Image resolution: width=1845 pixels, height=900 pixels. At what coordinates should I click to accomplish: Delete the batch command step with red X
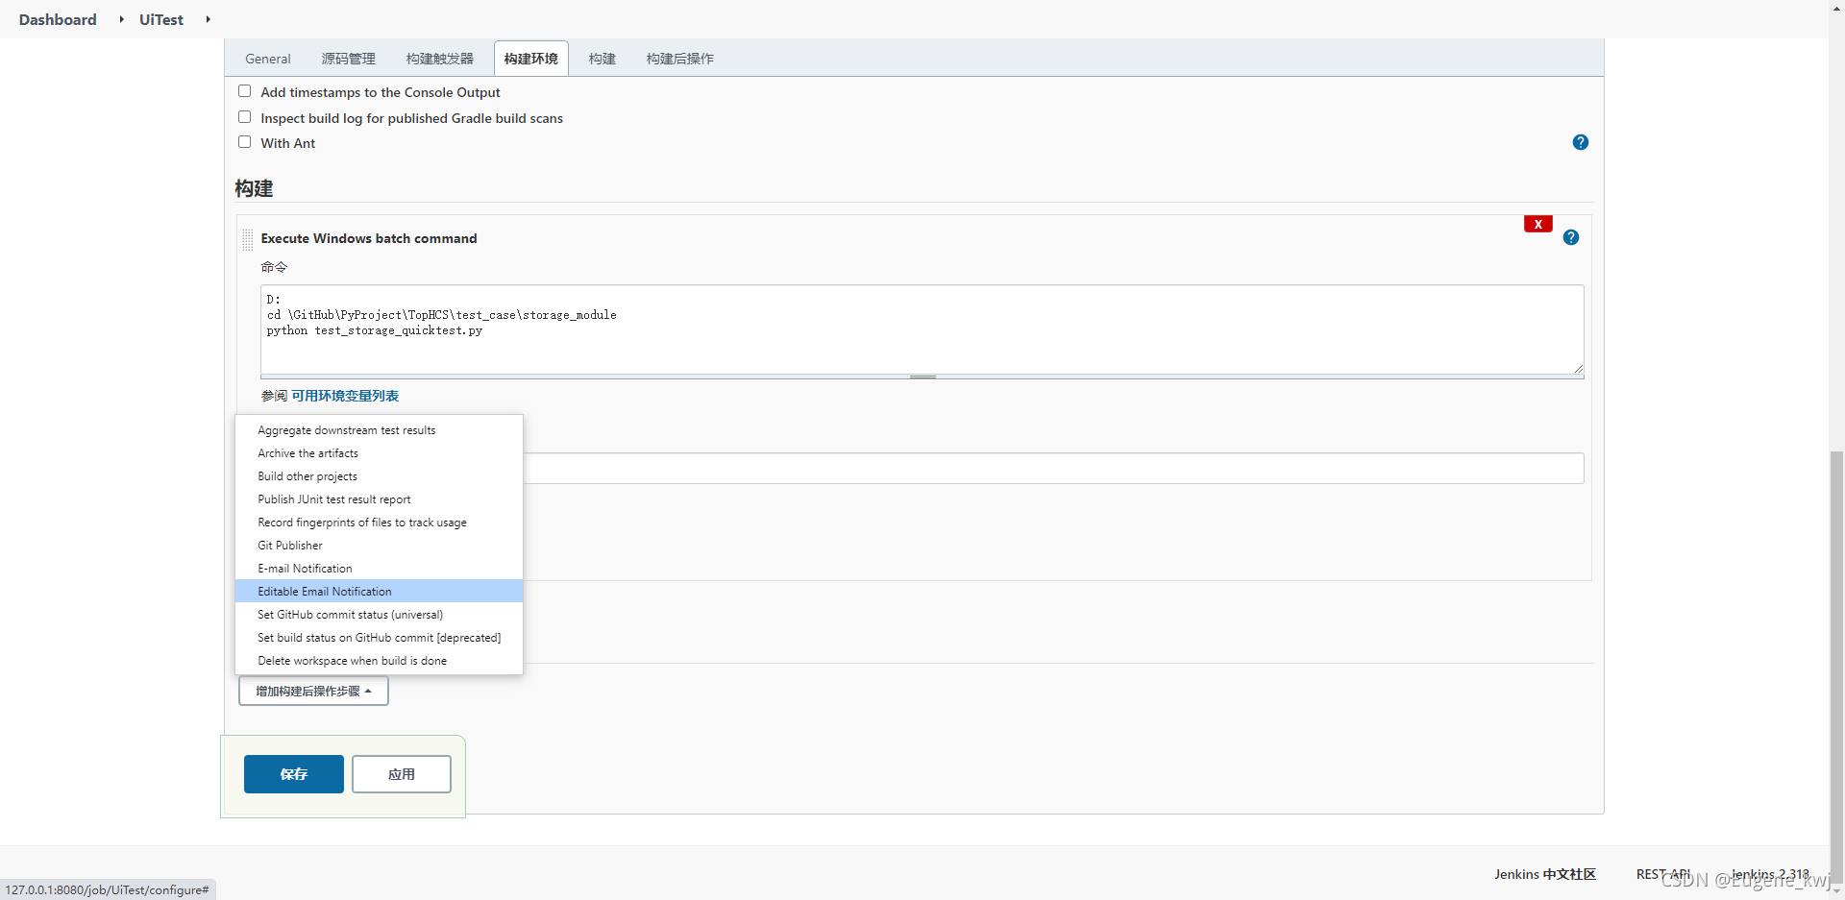tap(1537, 224)
